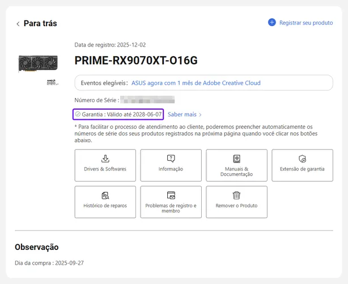Click the repair history document icon

pyautogui.click(x=105, y=195)
